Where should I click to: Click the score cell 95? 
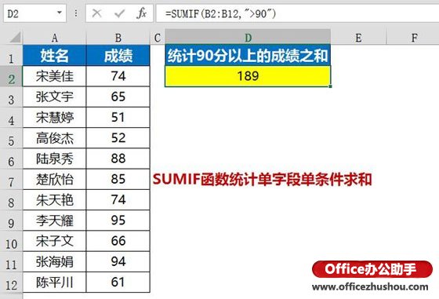coord(118,221)
